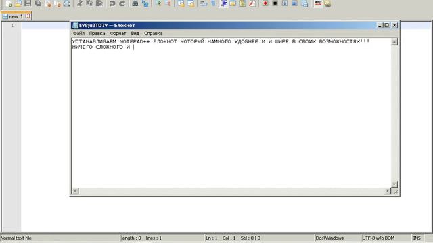Play back the recorded macro icon
The image size is (433, 243).
point(285,3)
